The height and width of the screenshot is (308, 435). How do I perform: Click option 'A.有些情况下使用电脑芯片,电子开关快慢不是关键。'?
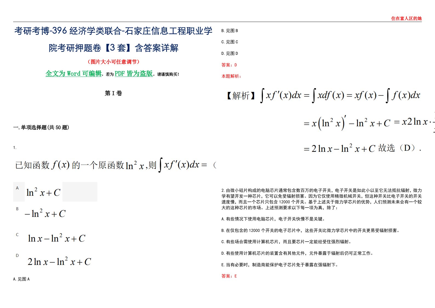pyautogui.click(x=273, y=219)
